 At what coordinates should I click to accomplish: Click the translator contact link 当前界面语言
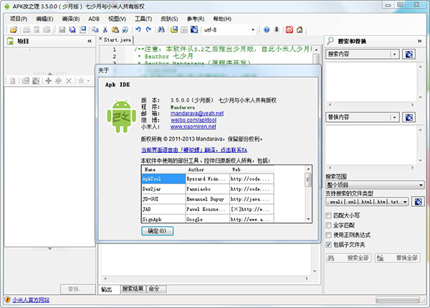pos(194,150)
